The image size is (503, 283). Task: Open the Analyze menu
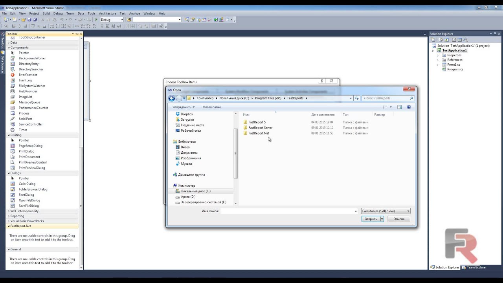(x=134, y=13)
